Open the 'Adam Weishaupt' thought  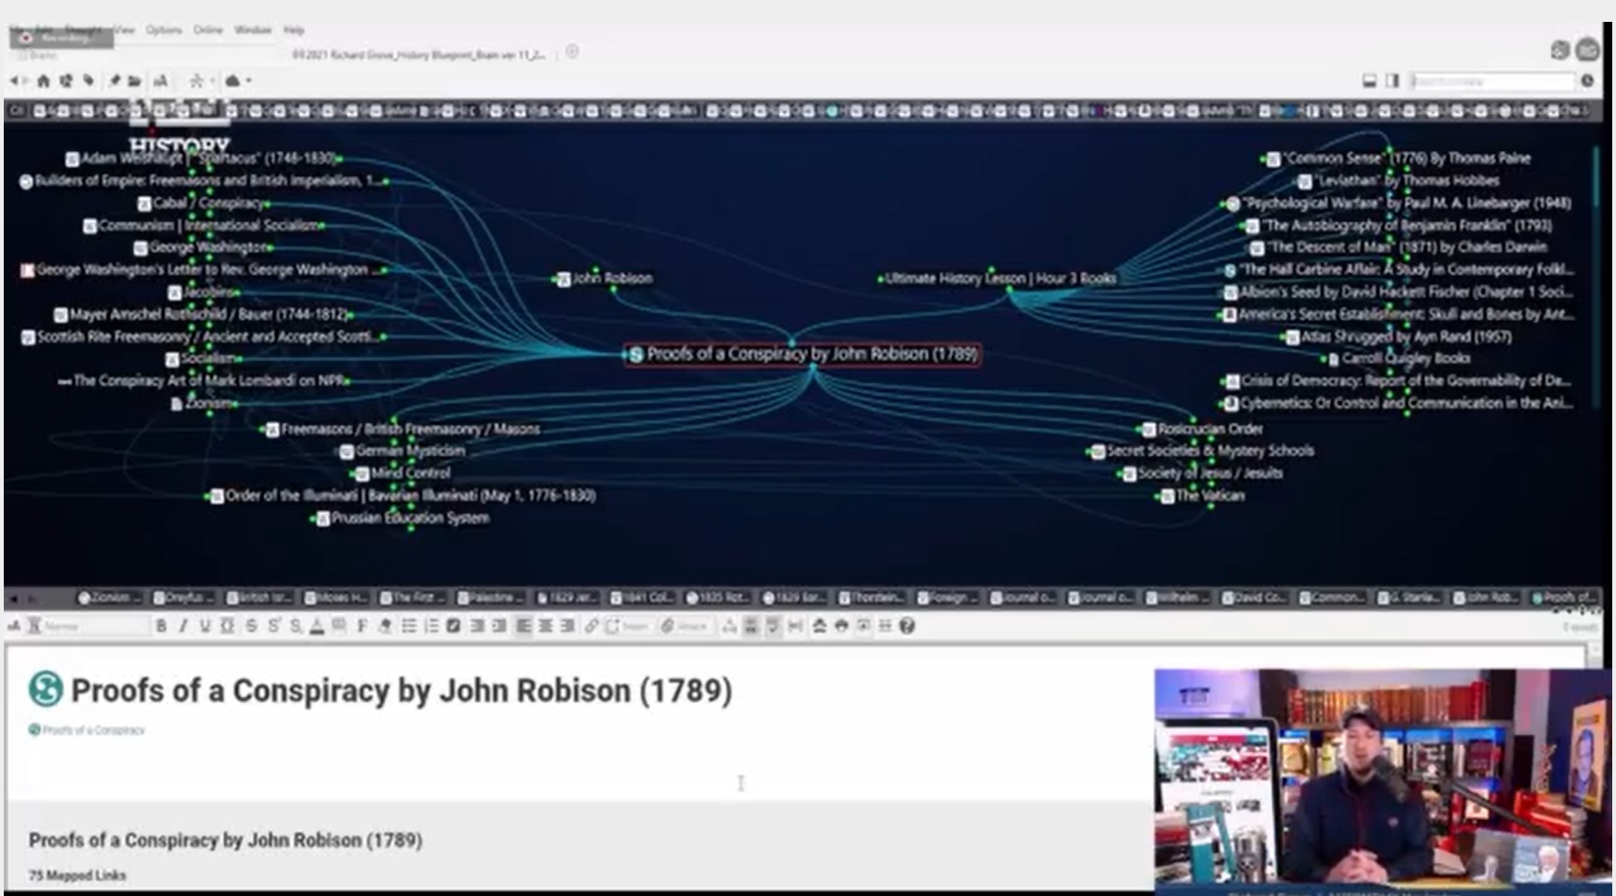coord(200,158)
